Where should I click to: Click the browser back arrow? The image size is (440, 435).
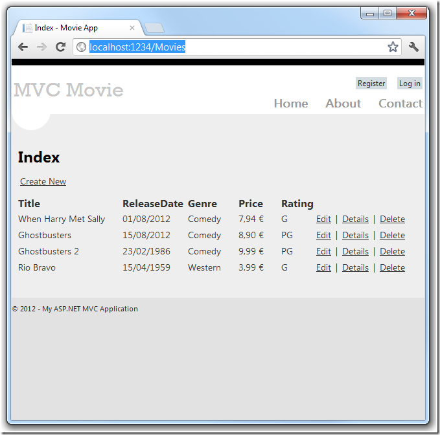click(23, 47)
